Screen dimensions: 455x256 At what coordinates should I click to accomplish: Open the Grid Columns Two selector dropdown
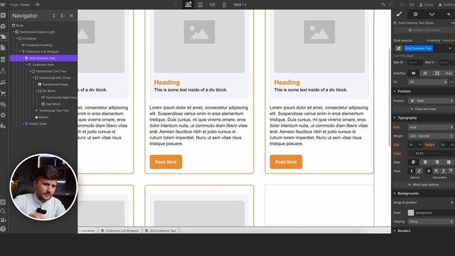point(450,48)
